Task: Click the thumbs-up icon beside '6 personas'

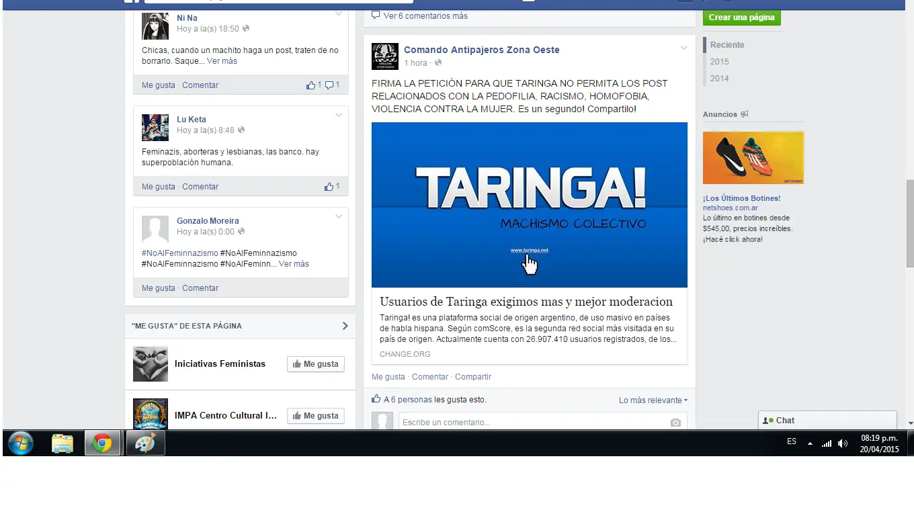Action: (376, 399)
